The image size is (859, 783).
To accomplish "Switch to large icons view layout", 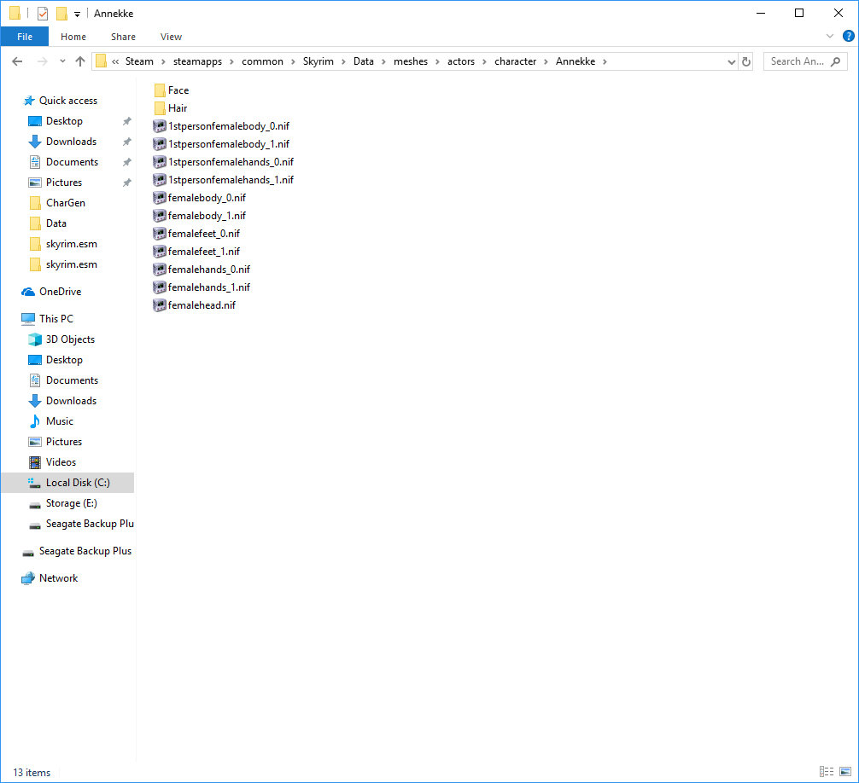I will coord(845,772).
